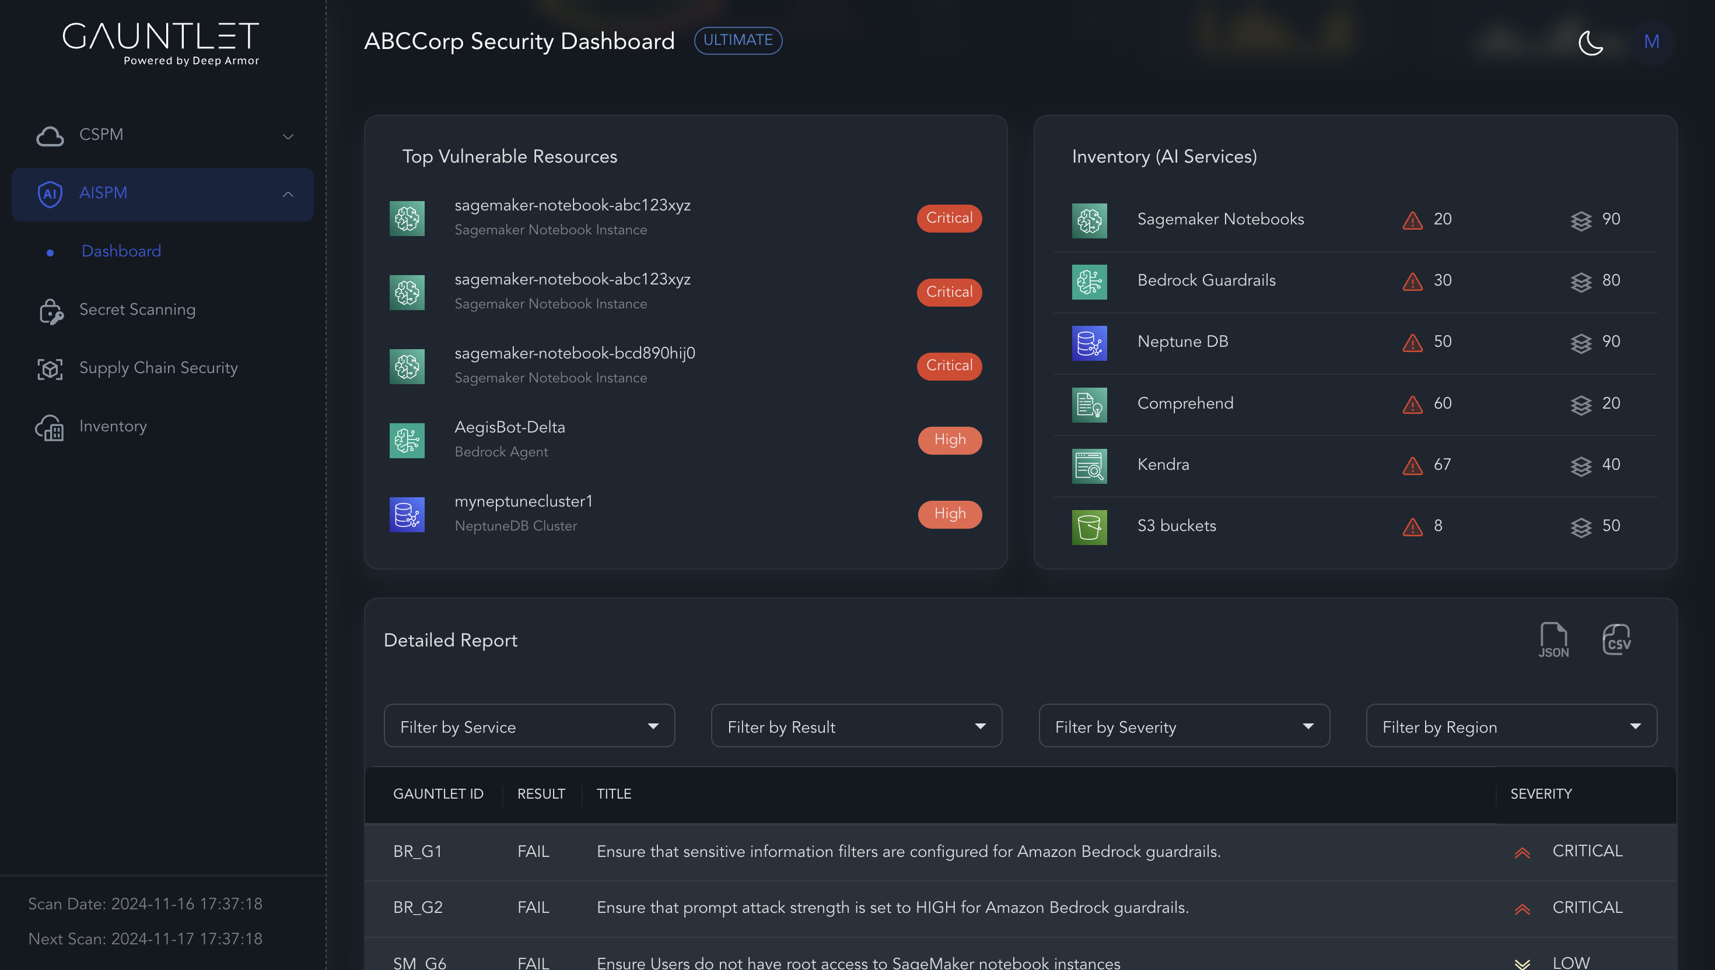Expand the CSPM menu chevron

coord(288,136)
